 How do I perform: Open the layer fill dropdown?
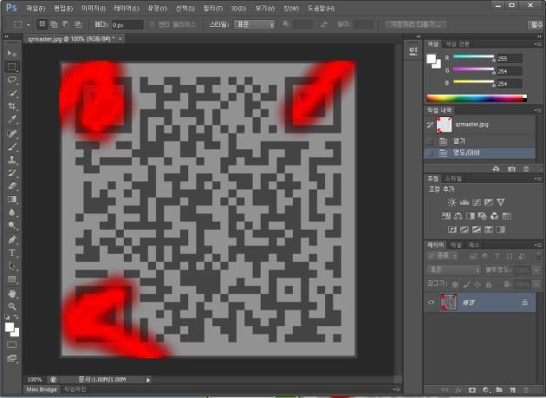coord(536,284)
